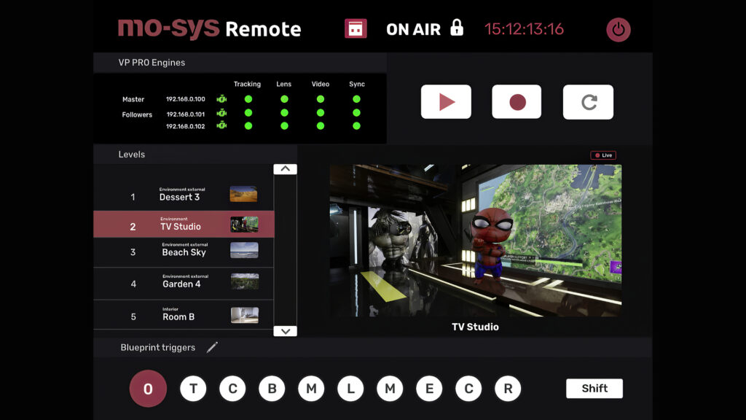The height and width of the screenshot is (420, 746).
Task: Click Video indicator for 192.168.0.102
Action: coord(321,125)
